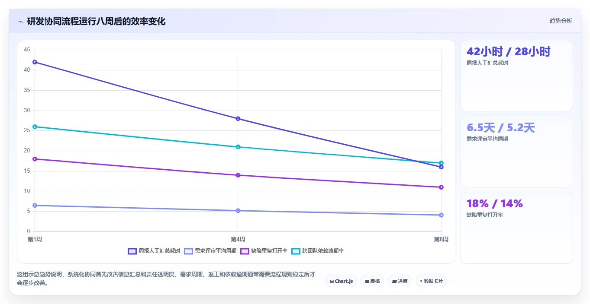This screenshot has height=304, width=590.
Task: Select the 周报人工汇总耗时 point at 第1周 (42)
Action: pos(35,62)
